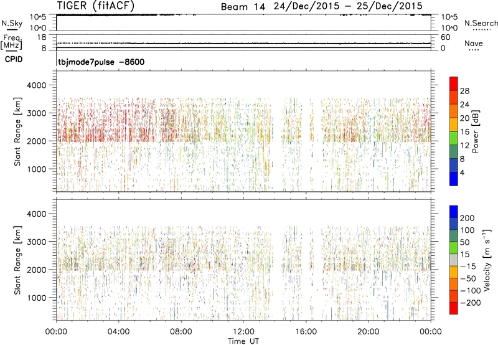Click the N.Search dotted line sample

pos(482,30)
